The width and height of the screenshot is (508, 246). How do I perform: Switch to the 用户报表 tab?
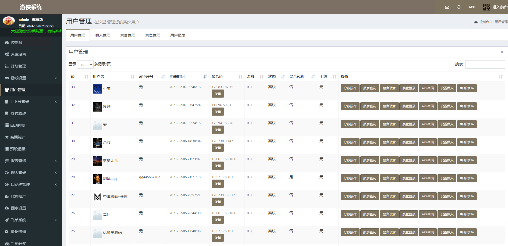177,35
